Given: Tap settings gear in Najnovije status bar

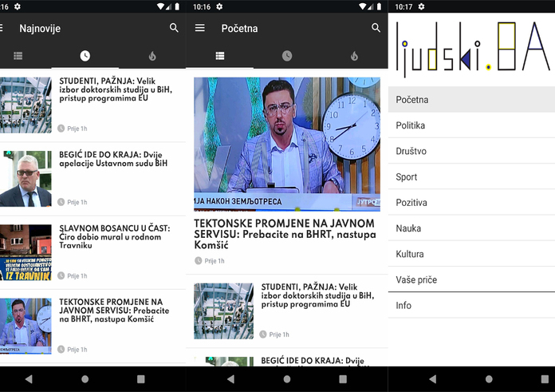Looking at the screenshot, I should (x=18, y=6).
